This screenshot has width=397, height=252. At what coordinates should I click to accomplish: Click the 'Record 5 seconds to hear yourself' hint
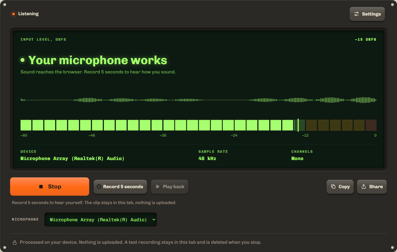[94, 202]
